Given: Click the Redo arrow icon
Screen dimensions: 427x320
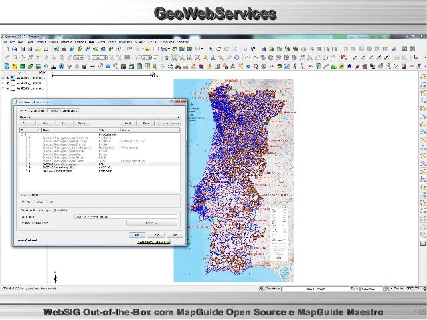Looking at the screenshot, I should click(x=255, y=57).
